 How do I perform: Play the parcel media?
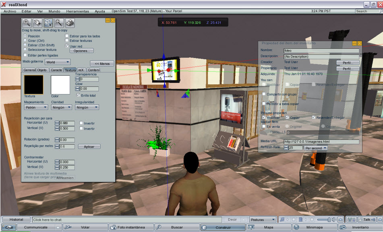306,220
